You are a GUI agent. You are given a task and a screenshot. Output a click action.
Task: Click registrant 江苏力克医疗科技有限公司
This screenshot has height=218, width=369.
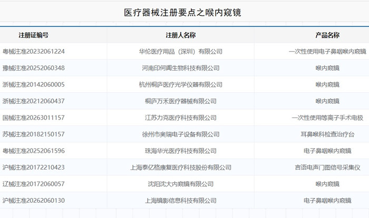(180, 117)
